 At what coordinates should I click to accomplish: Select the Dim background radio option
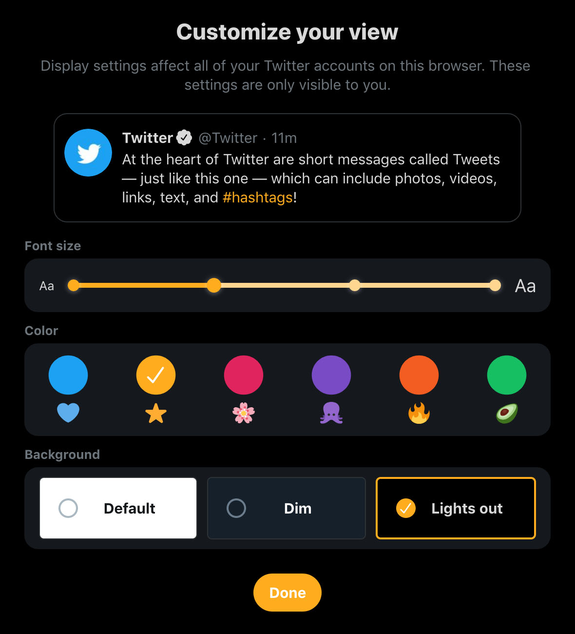click(287, 508)
